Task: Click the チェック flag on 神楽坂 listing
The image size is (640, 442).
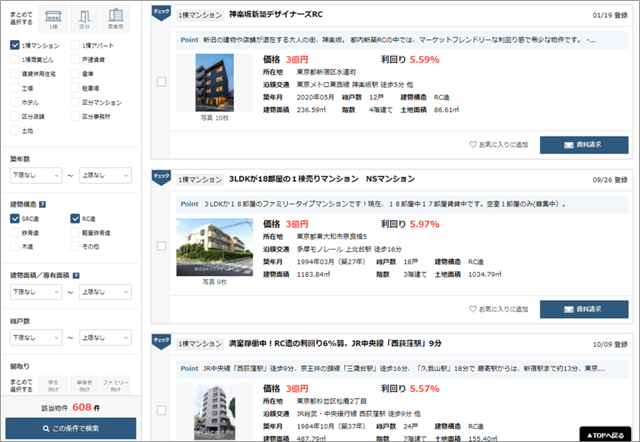Action: point(161,13)
